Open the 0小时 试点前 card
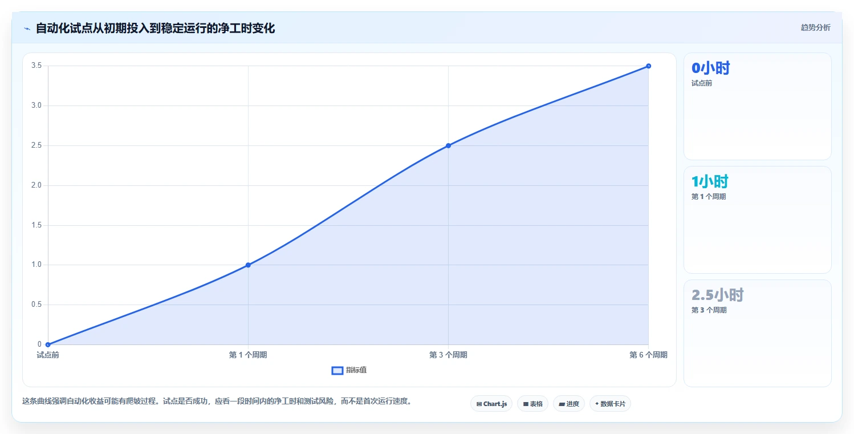The height and width of the screenshot is (434, 854). click(x=757, y=106)
